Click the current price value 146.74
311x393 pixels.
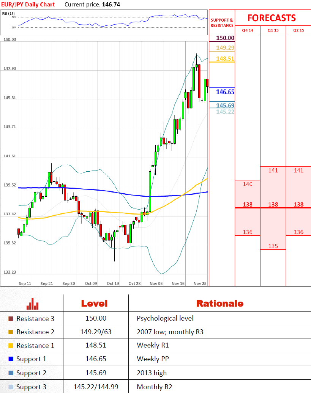(111, 5)
